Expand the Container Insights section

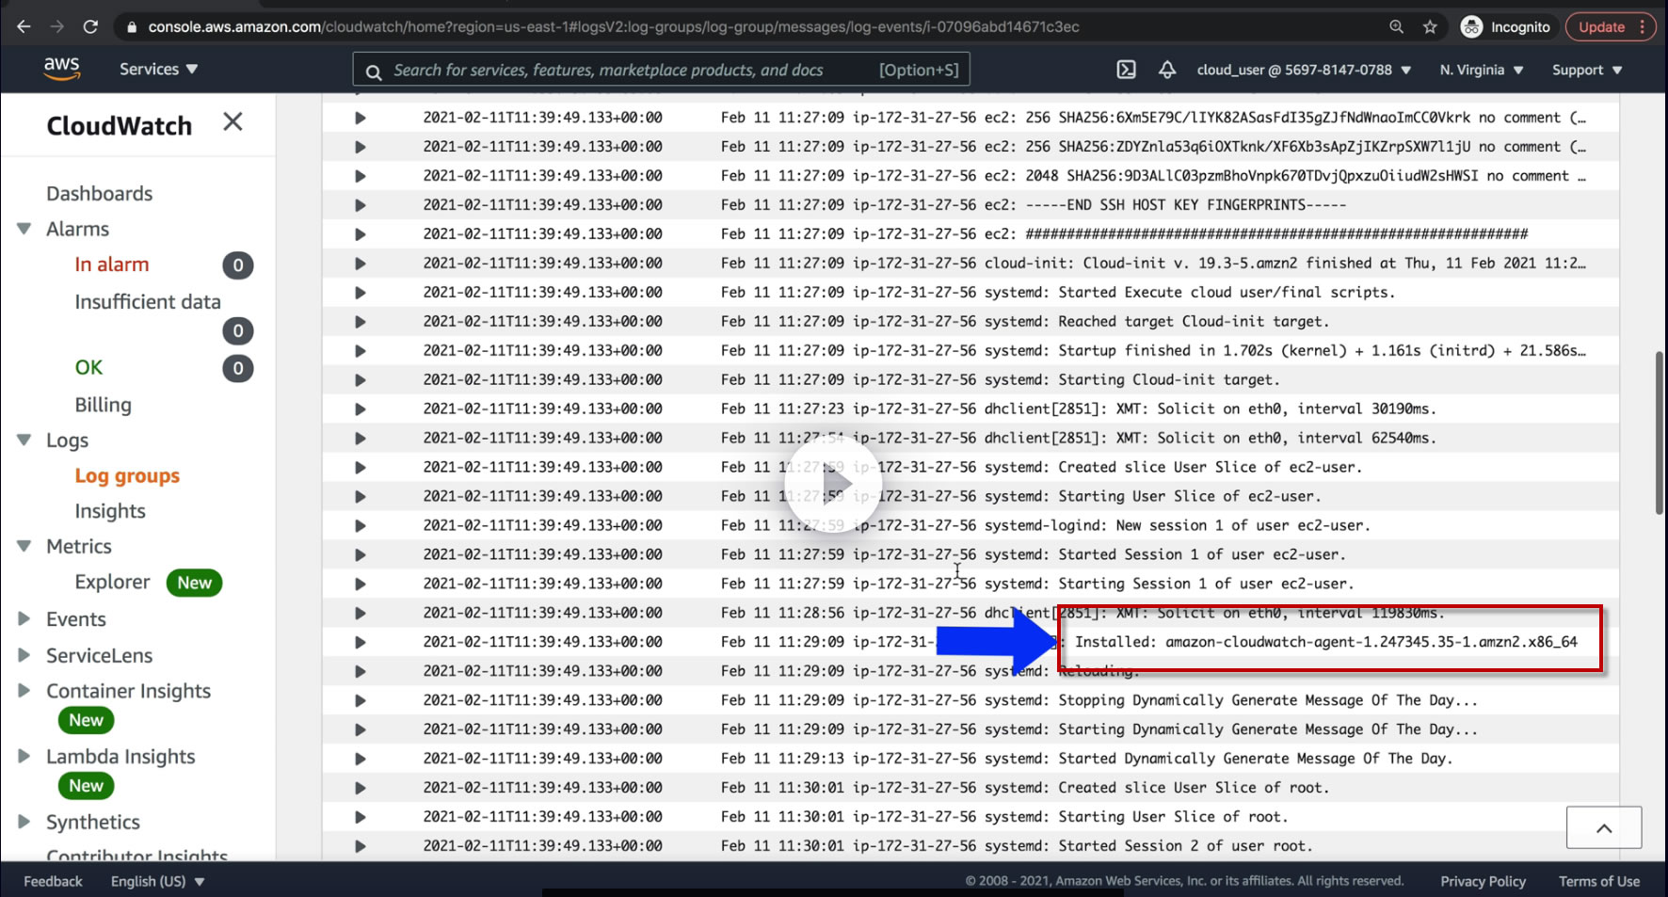point(24,690)
